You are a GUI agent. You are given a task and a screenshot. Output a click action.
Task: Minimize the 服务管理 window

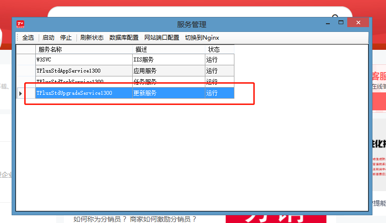[x=328, y=23]
